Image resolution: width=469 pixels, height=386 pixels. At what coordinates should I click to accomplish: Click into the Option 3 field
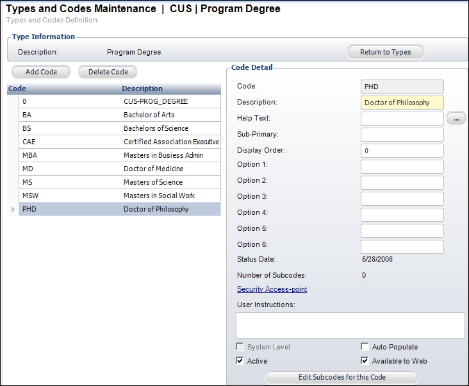click(x=402, y=199)
